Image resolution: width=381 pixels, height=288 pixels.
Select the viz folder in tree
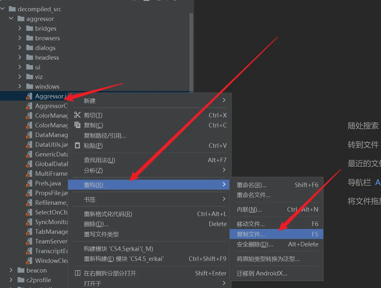coord(39,77)
